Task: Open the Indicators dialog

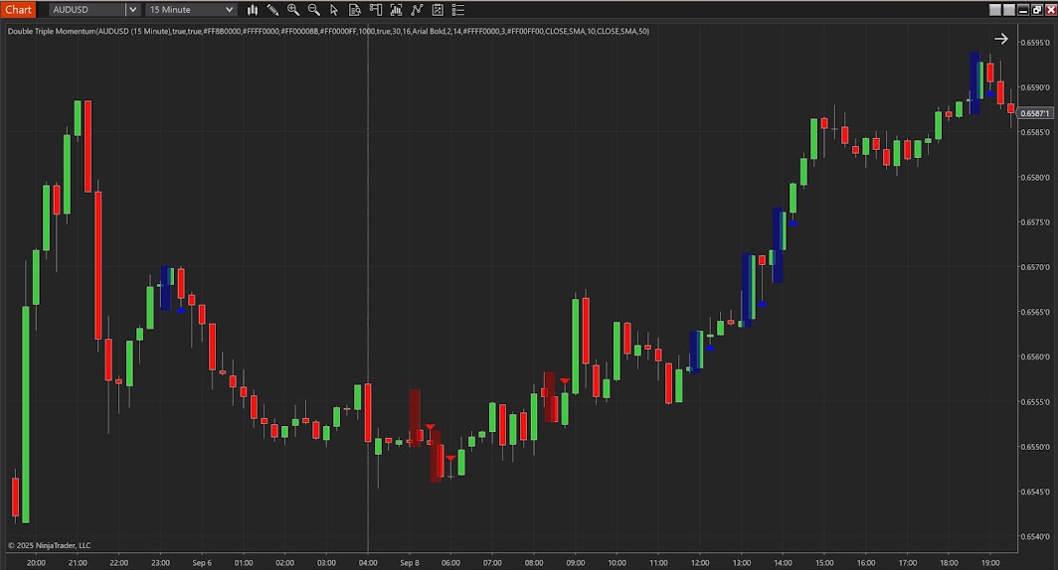Action: [x=418, y=10]
